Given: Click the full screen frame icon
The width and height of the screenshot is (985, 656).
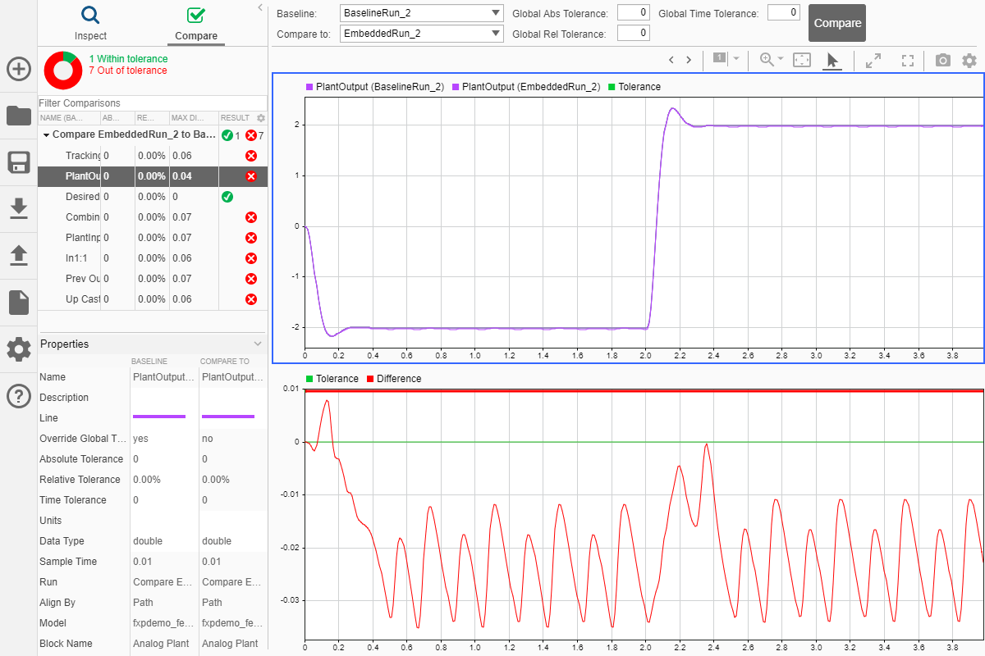Looking at the screenshot, I should (908, 60).
